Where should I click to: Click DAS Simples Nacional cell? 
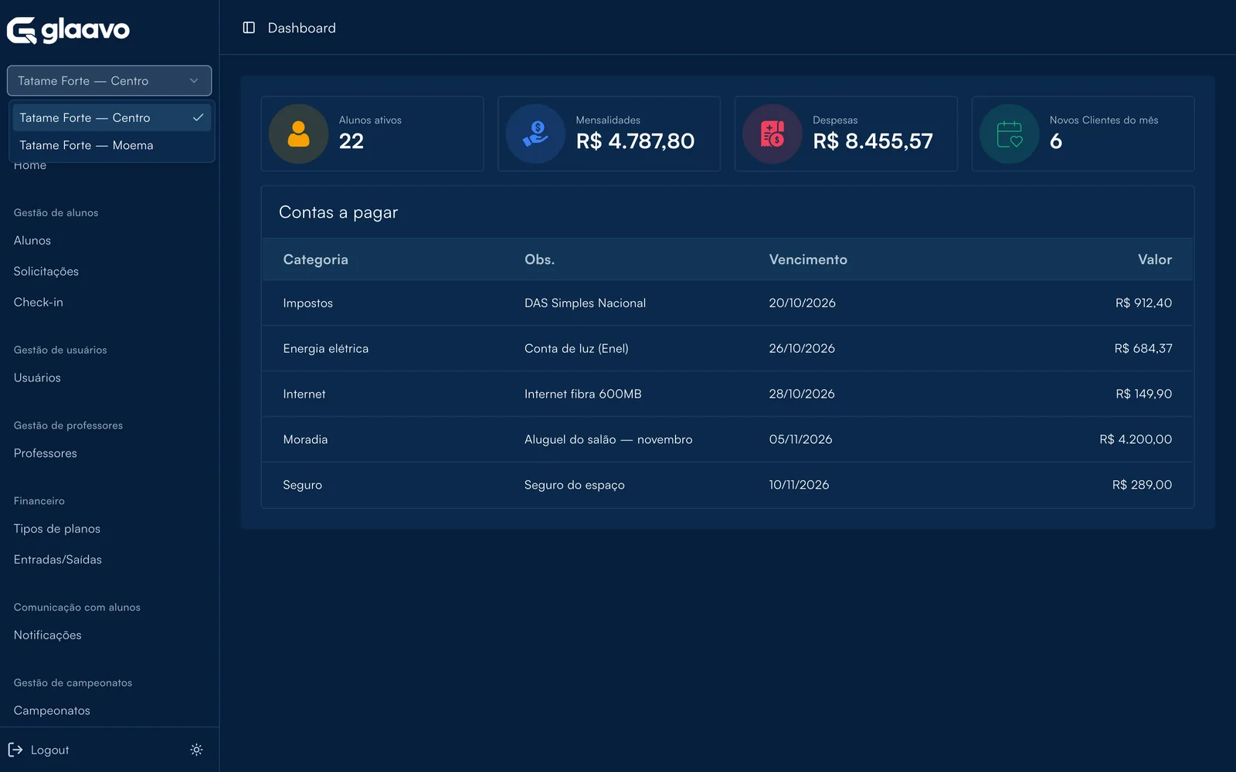586,303
